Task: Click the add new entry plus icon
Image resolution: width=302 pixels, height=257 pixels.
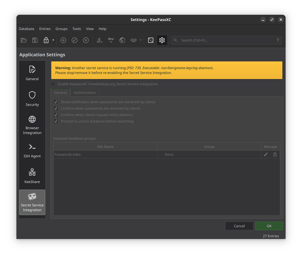Action: [63, 40]
